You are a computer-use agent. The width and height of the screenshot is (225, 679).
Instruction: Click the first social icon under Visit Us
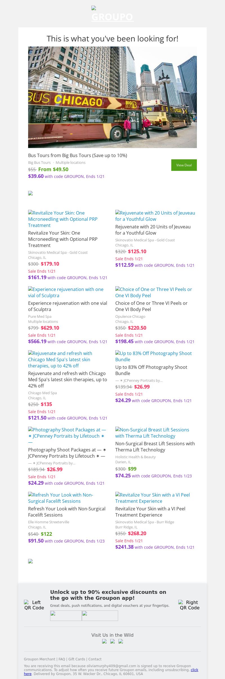click(104, 641)
